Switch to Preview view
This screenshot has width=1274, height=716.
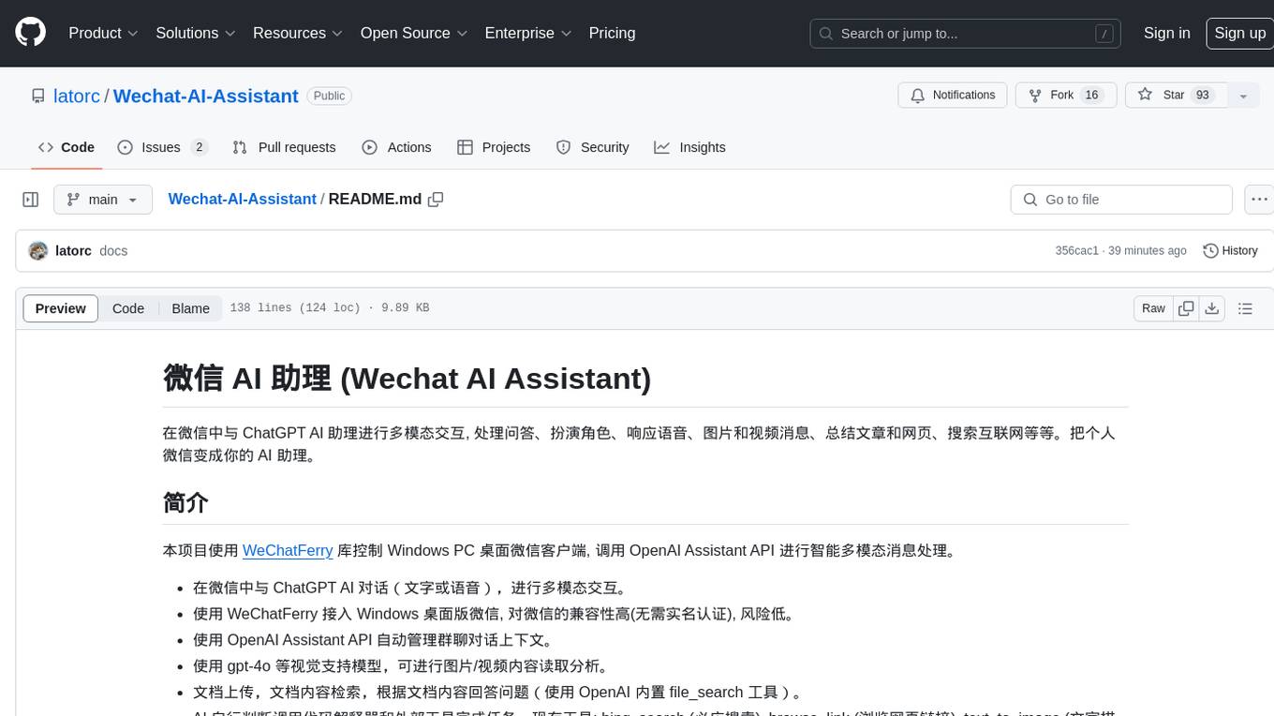click(x=61, y=308)
